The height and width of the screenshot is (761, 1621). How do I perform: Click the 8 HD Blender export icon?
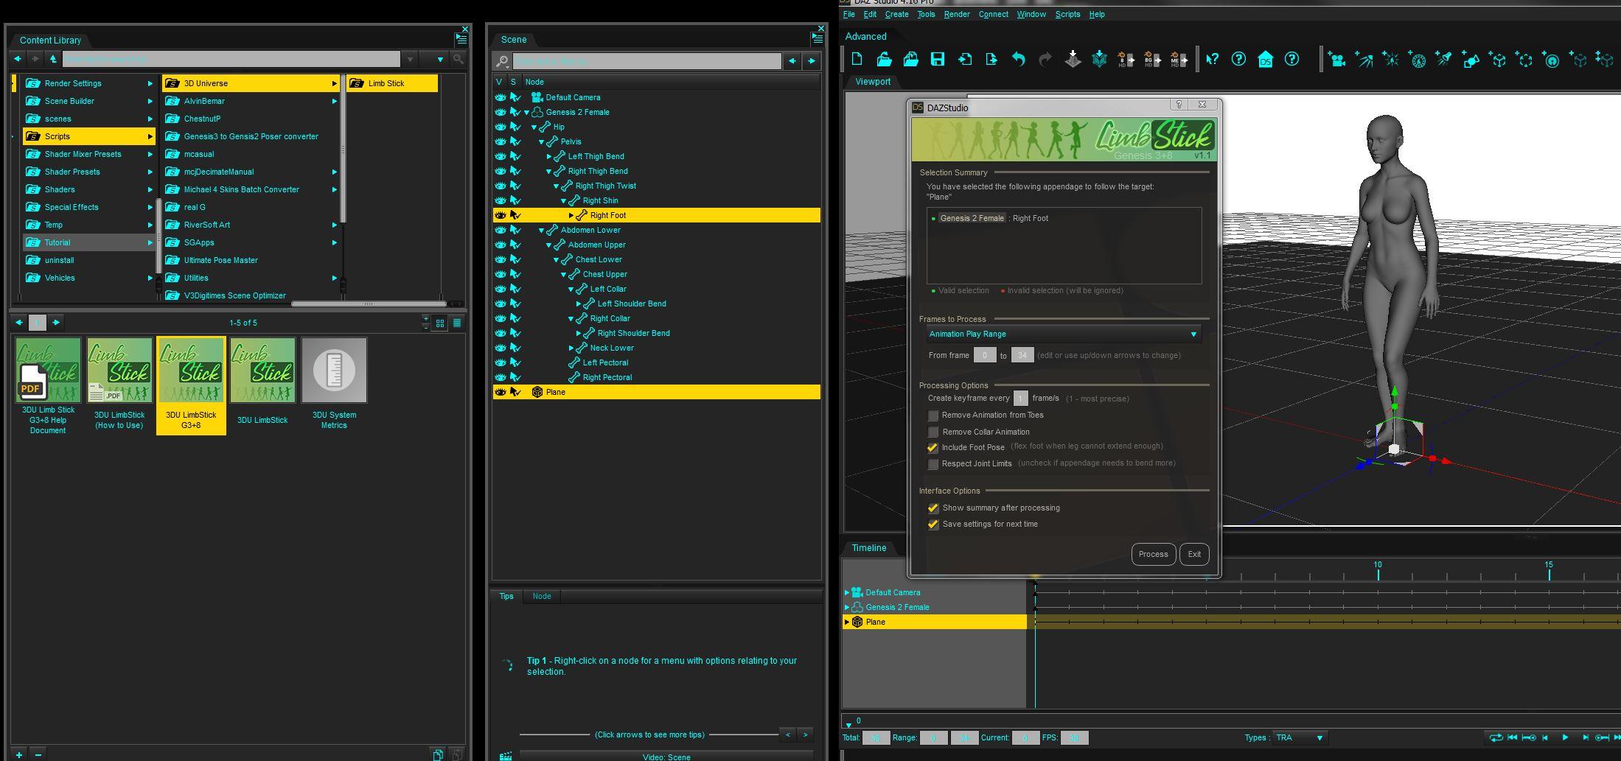click(1126, 59)
